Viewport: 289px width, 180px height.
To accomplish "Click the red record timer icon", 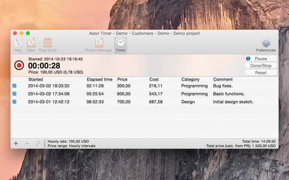I will (19, 65).
